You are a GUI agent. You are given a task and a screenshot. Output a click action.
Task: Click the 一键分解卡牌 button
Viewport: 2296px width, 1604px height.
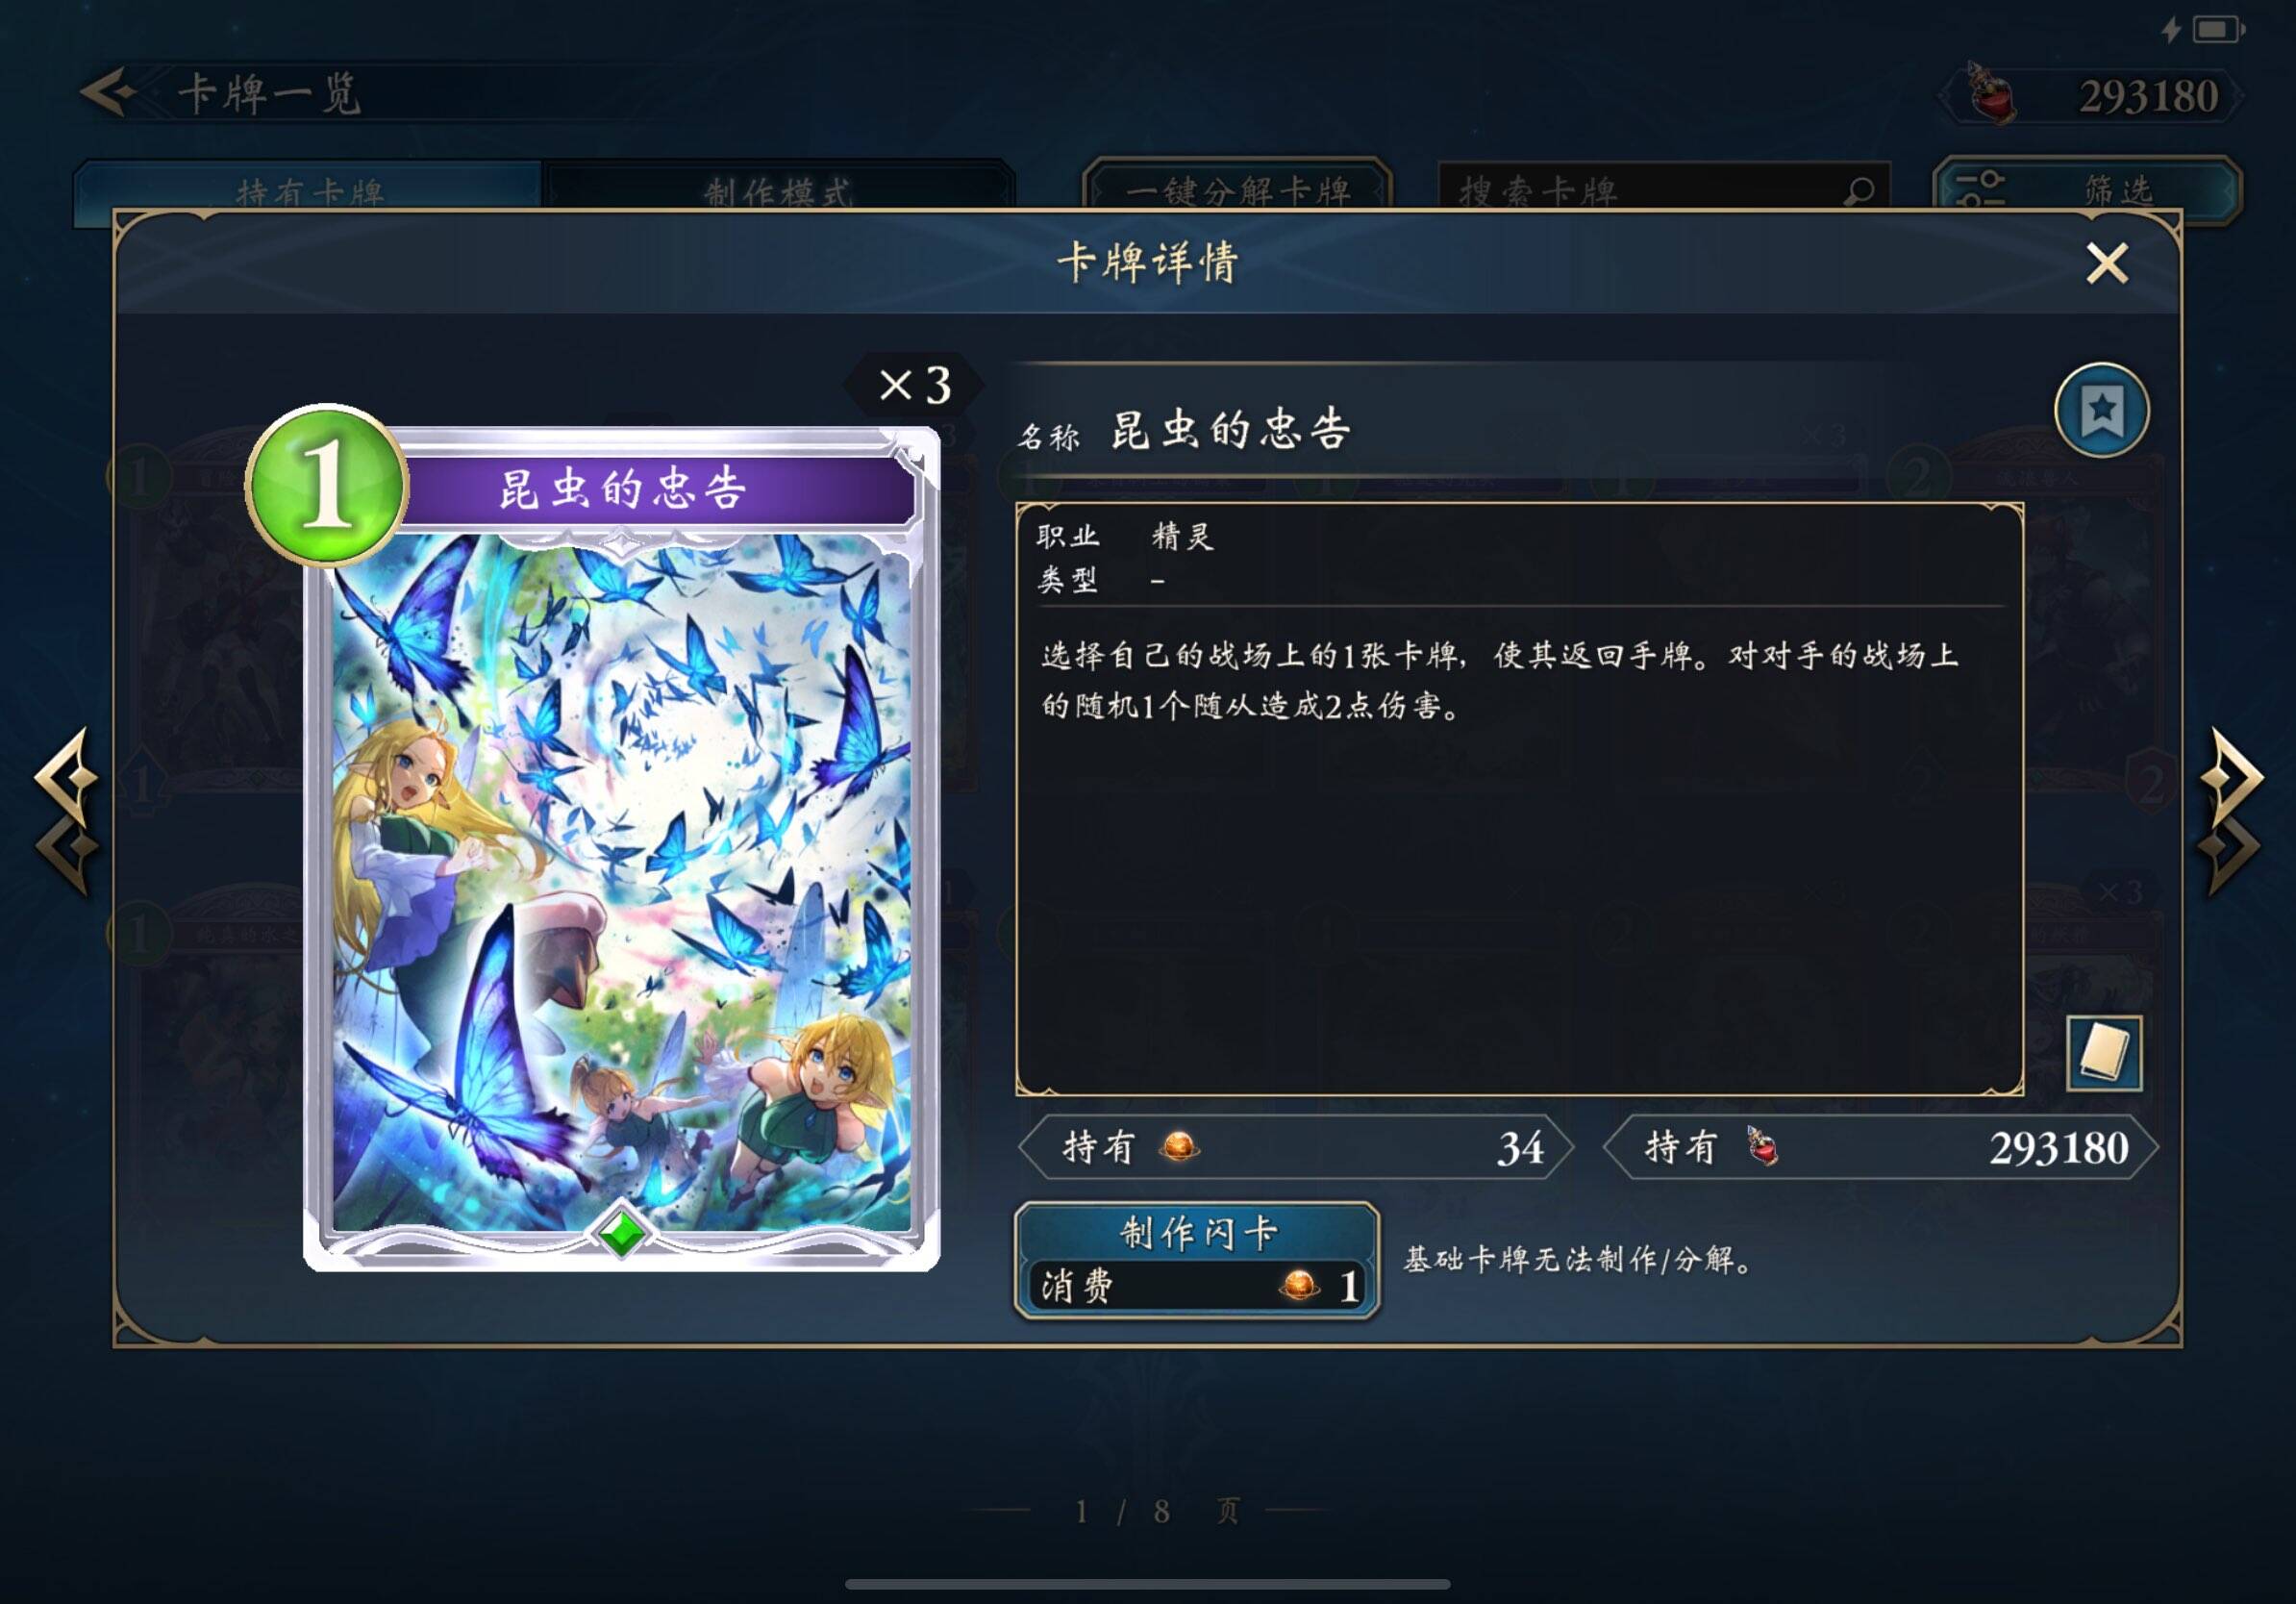point(1237,188)
